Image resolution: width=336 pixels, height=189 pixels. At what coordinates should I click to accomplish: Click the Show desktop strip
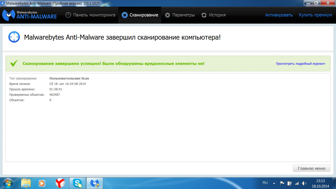point(334,183)
